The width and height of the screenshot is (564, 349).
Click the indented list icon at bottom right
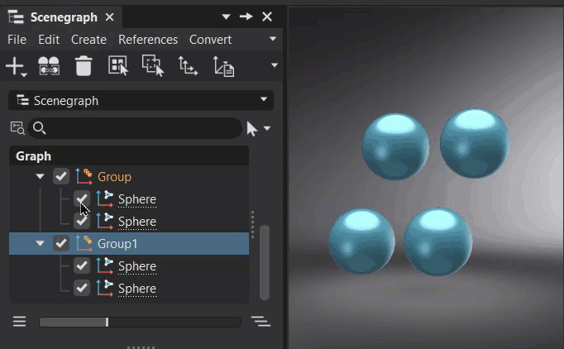tap(260, 322)
